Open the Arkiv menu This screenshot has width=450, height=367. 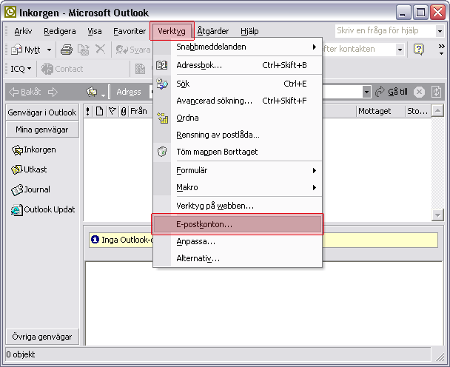[x=23, y=31]
